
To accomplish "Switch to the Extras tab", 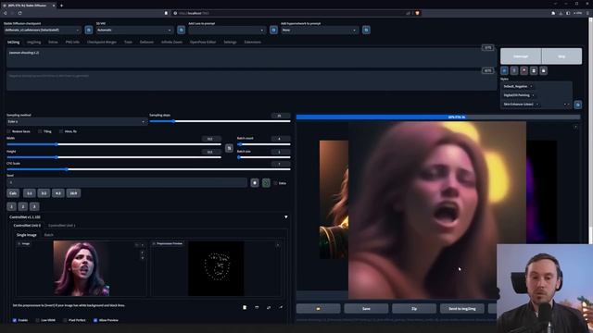I will pyautogui.click(x=54, y=42).
